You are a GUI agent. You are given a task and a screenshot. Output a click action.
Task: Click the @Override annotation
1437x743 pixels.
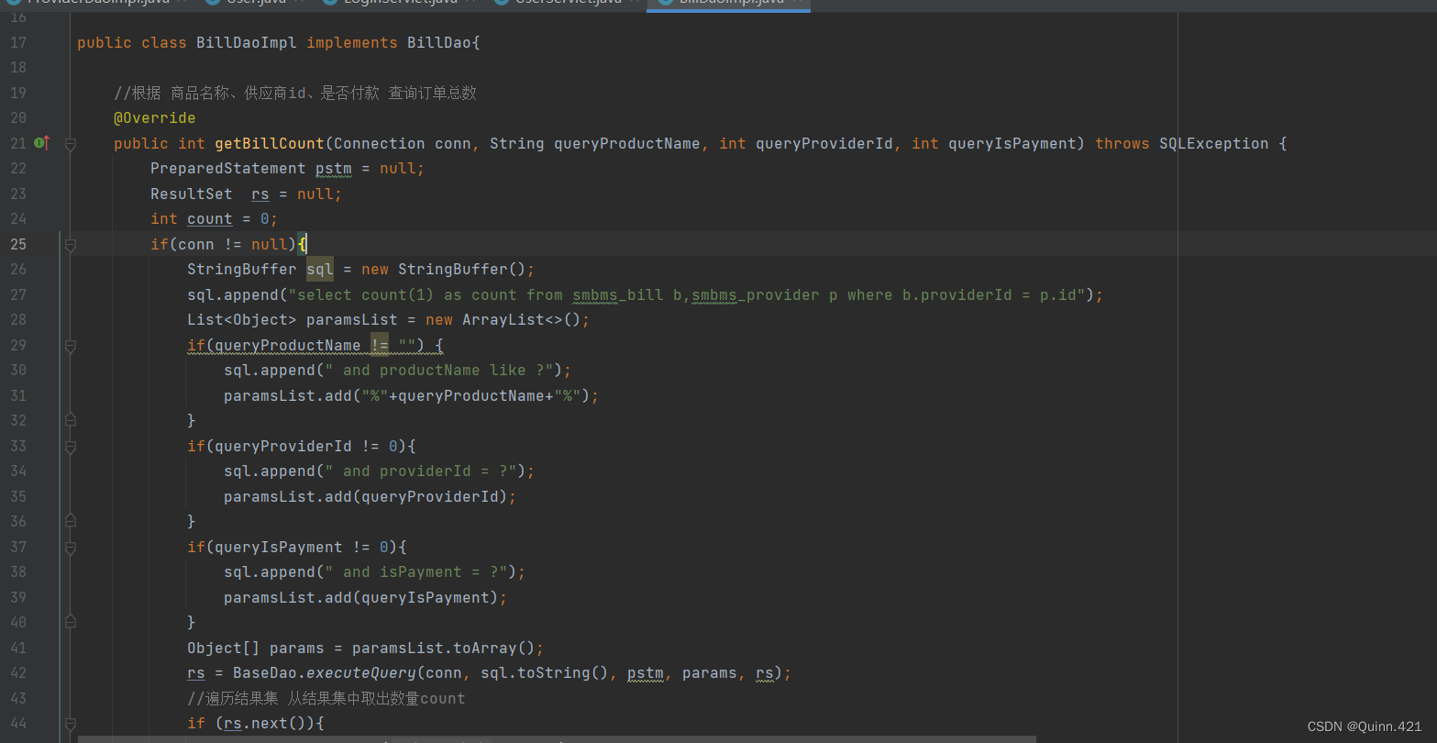154,117
